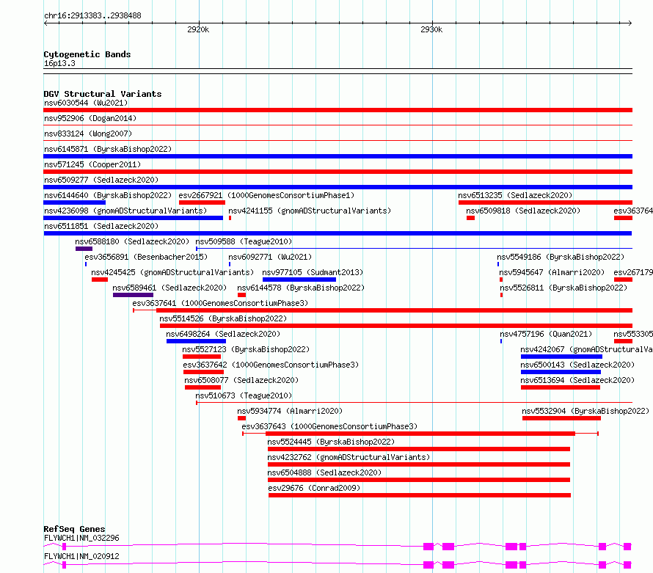Click the purple bar under nsv6588180
Image resolution: width=653 pixels, height=573 pixels.
84,249
